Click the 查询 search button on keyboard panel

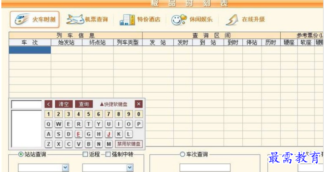coord(84,104)
